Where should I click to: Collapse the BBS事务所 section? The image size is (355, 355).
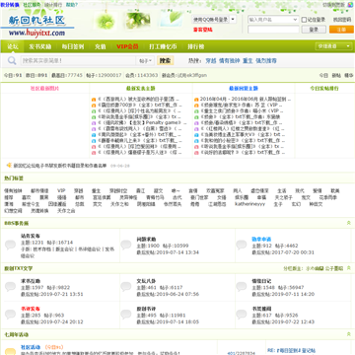(x=349, y=223)
